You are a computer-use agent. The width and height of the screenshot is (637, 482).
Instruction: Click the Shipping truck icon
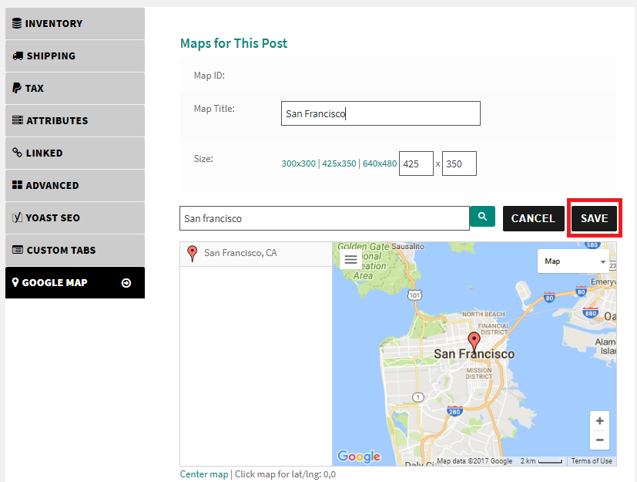(x=18, y=56)
